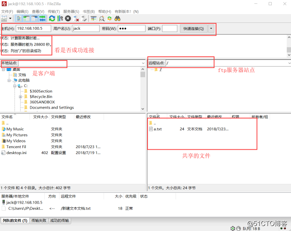Select the remote root folder icon
Screen dimensions: 291x231
click(156, 70)
